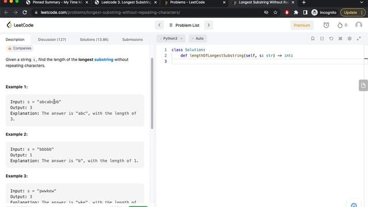Go to previous problem arrow
The image size is (368, 207).
click(159, 25)
